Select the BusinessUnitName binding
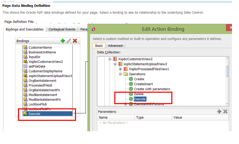239x144 pixels. (42, 52)
